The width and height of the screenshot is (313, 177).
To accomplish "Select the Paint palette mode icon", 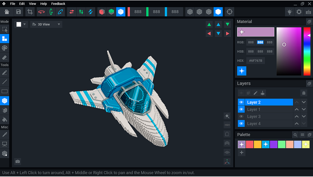I will click(5, 48).
